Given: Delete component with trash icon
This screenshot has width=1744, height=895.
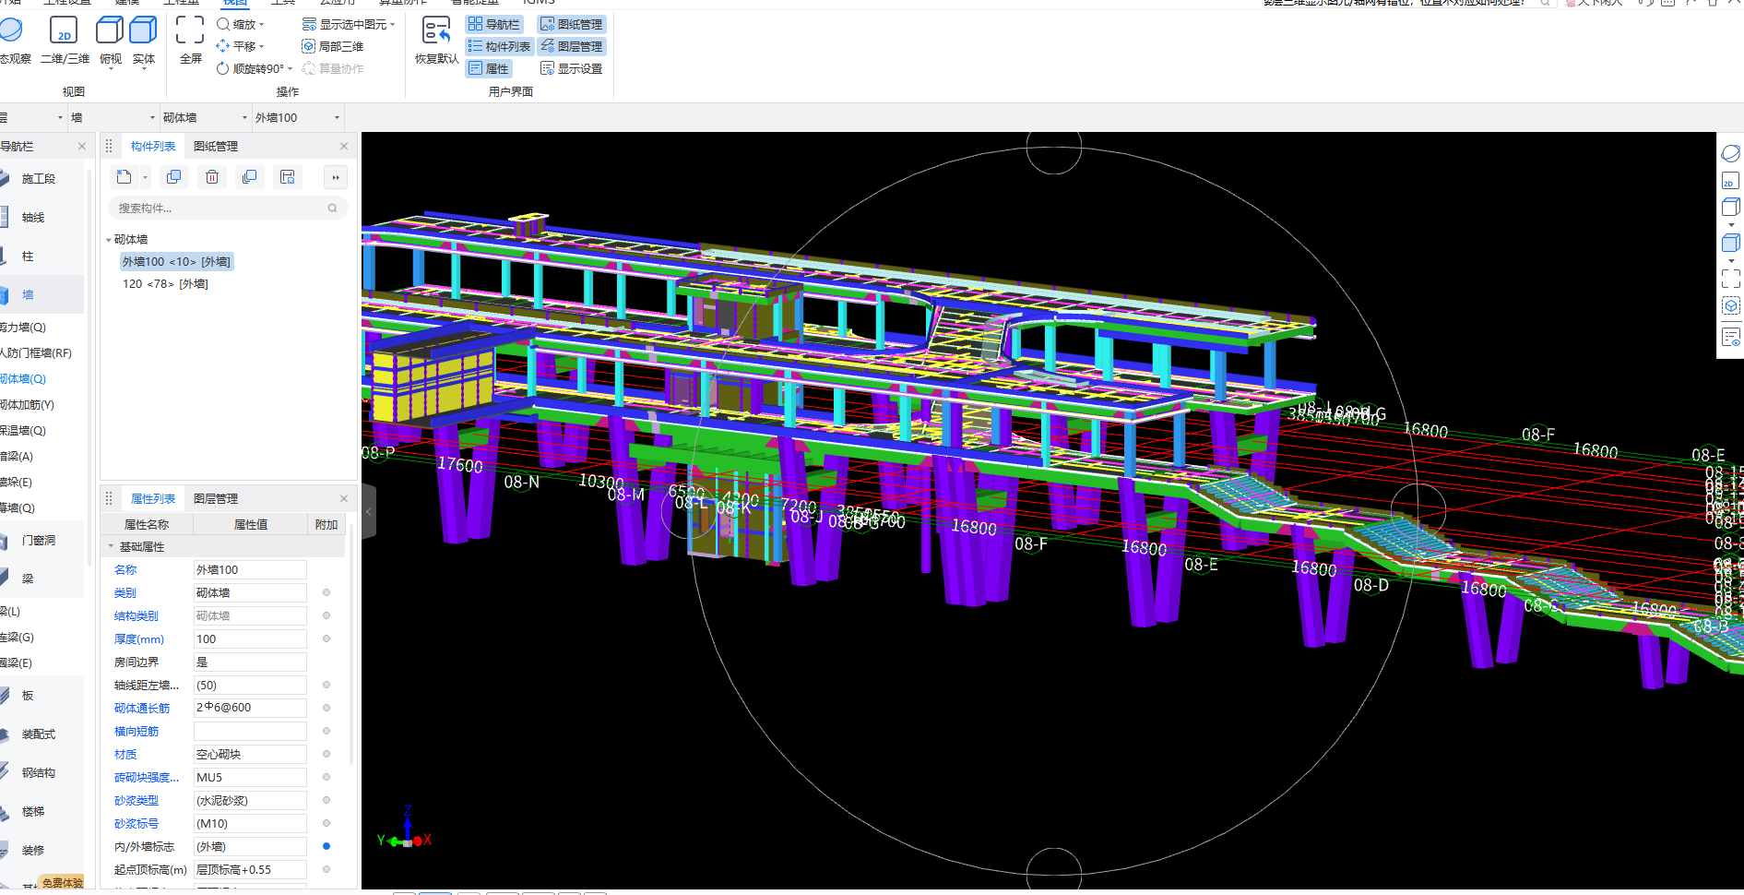Looking at the screenshot, I should (212, 177).
